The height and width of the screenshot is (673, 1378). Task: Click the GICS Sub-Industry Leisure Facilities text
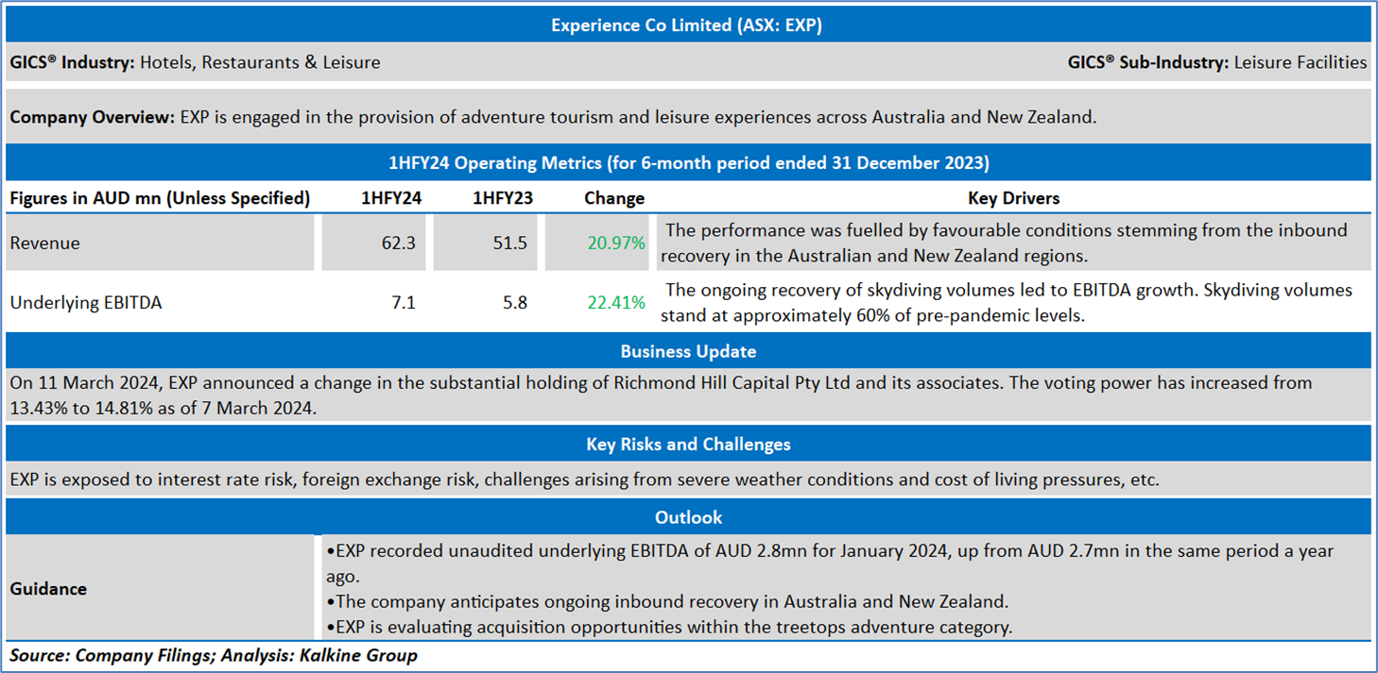point(1217,62)
